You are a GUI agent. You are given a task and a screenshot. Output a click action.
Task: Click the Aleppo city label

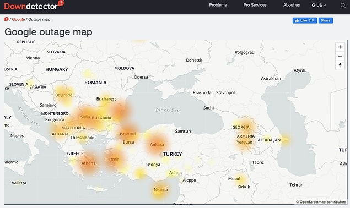click(189, 180)
